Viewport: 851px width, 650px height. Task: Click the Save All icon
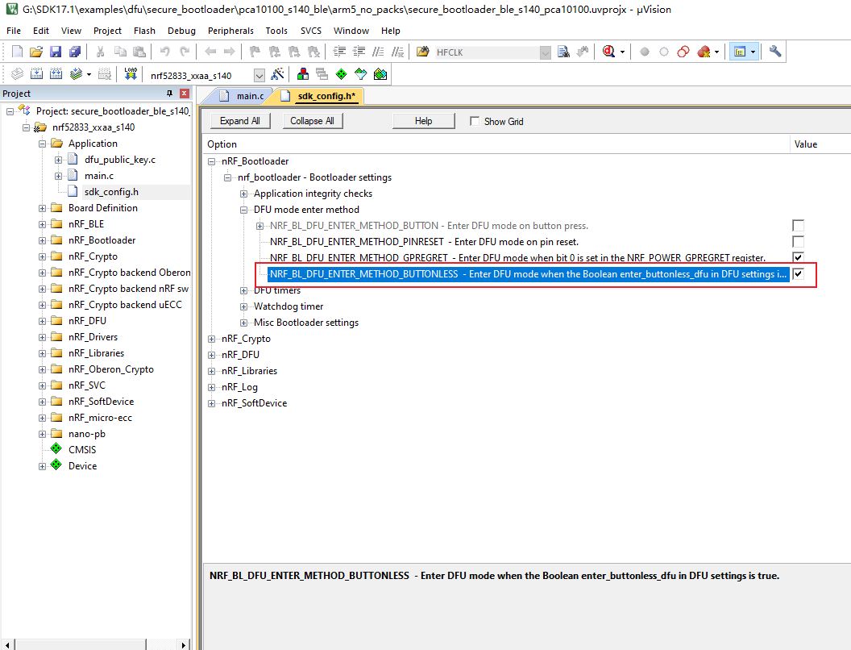click(x=75, y=52)
